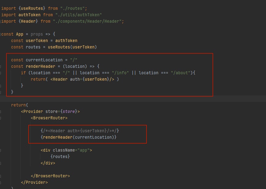Click the (location) parameter of renderHeader
This screenshot has width=266, height=189.
click(x=75, y=66)
